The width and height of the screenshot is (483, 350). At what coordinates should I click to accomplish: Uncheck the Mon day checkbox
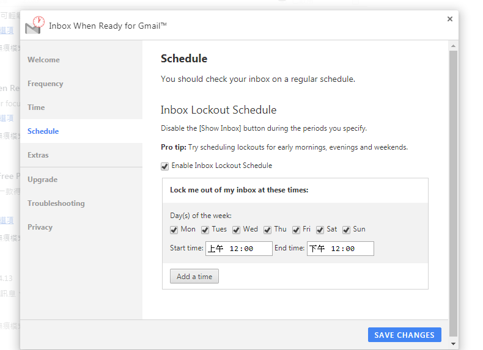click(x=174, y=230)
